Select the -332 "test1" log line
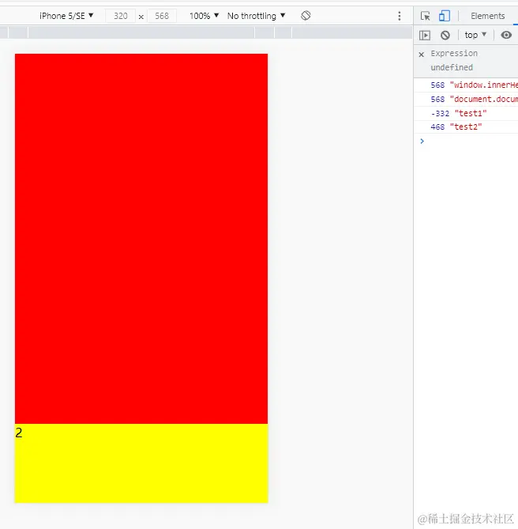The image size is (518, 529). pos(466,113)
